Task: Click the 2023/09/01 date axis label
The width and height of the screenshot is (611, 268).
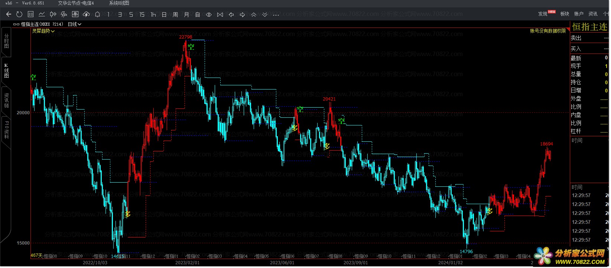Action: tap(356, 263)
